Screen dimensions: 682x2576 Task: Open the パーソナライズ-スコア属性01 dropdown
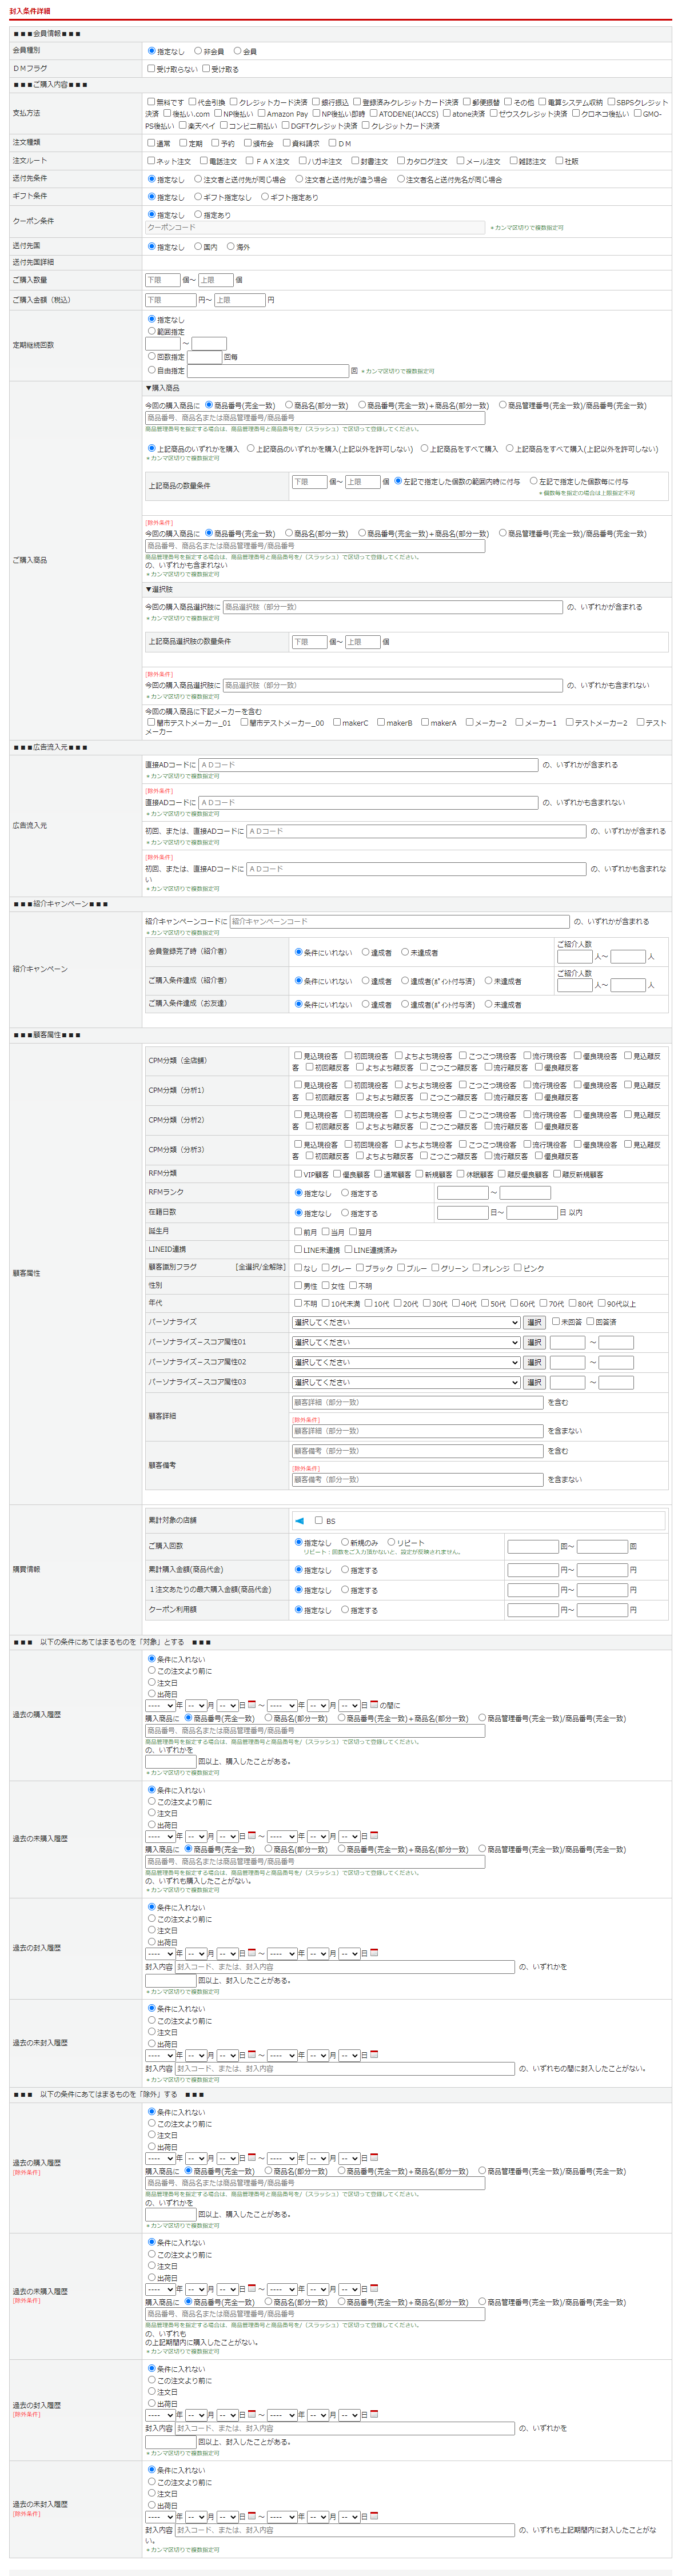pyautogui.click(x=405, y=1342)
